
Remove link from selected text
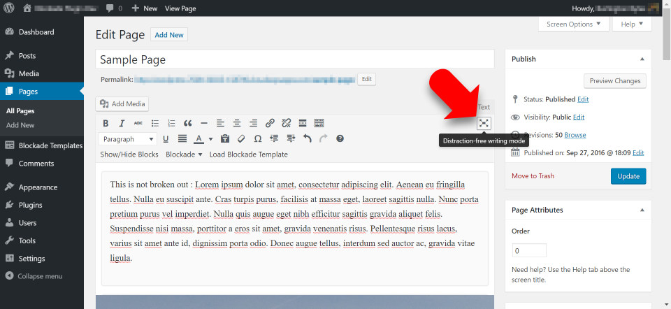[x=287, y=123]
